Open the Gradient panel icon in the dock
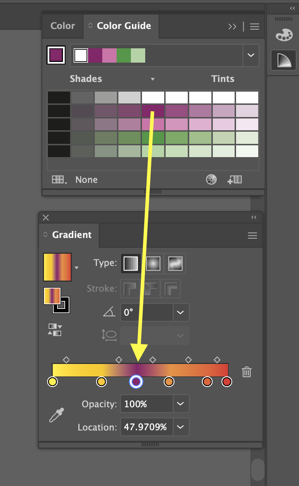This screenshot has width=299, height=486. click(283, 60)
